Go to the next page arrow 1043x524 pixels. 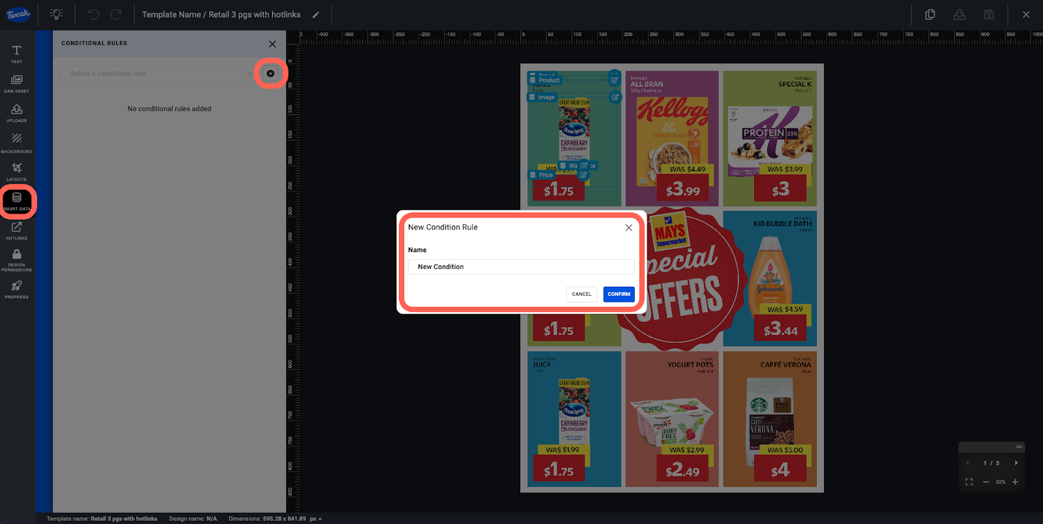[x=1016, y=463]
